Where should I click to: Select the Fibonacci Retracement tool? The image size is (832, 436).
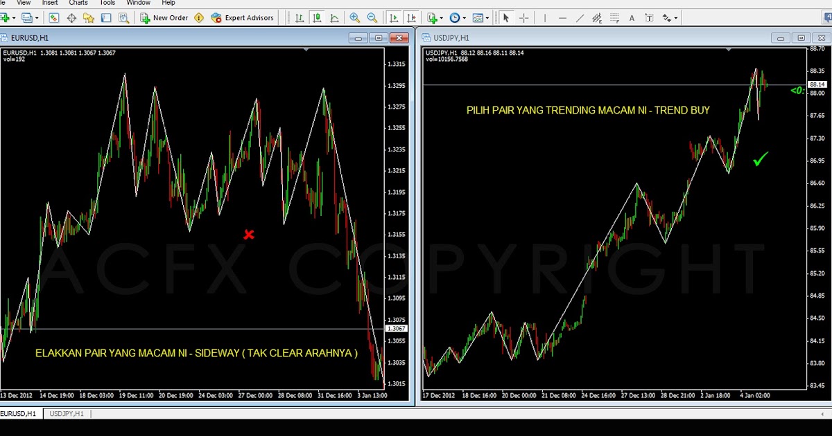pos(614,17)
